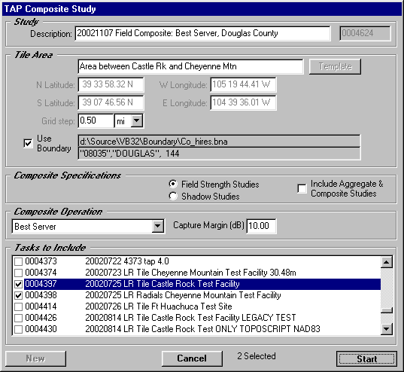
Task: Select the Field Strength Studies radio button
Action: point(173,184)
